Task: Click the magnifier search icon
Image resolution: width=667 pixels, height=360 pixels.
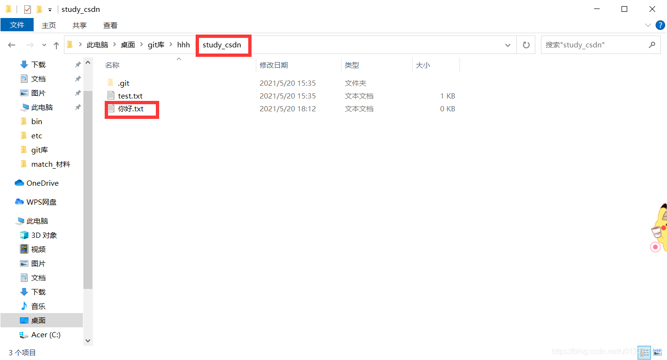Action: (652, 45)
